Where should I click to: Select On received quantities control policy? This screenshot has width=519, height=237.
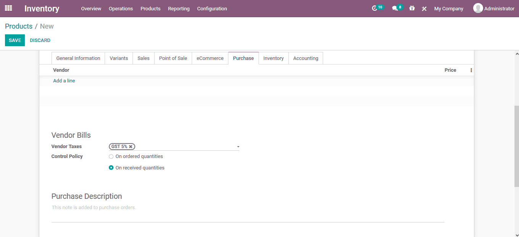(111, 168)
